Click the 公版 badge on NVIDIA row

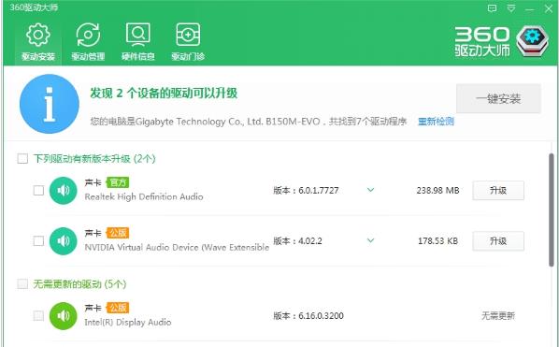point(118,233)
